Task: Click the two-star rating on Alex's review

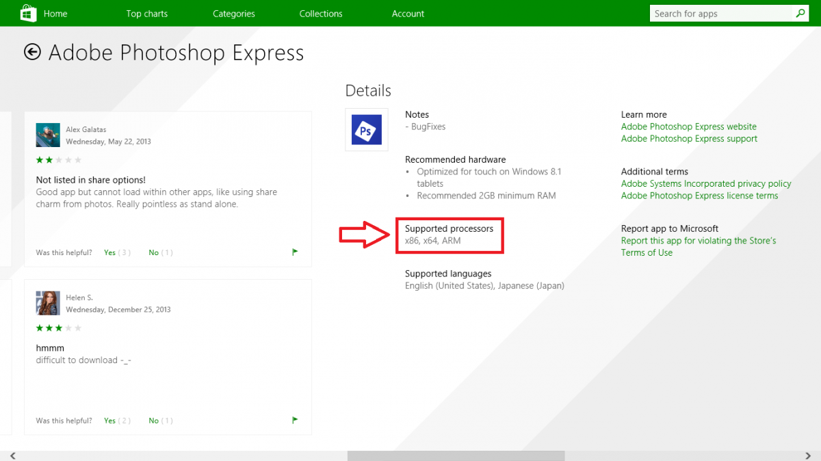Action: [59, 160]
